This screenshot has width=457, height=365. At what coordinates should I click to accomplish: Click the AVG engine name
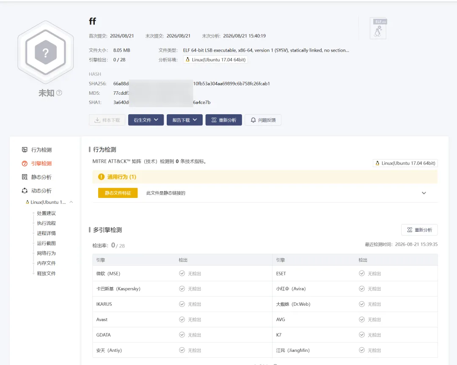click(x=281, y=320)
